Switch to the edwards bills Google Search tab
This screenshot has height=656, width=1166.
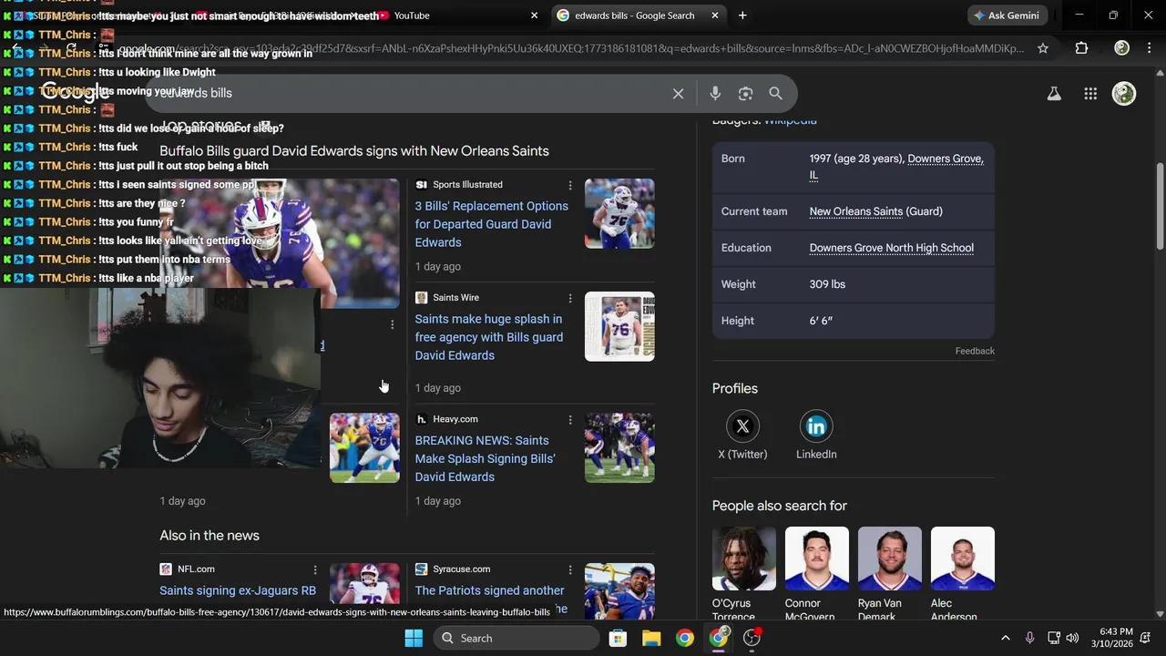[638, 15]
